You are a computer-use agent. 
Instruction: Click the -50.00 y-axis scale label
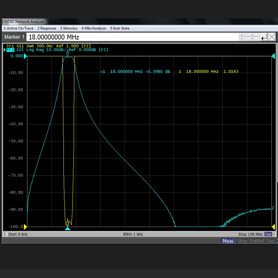click(x=16, y=141)
